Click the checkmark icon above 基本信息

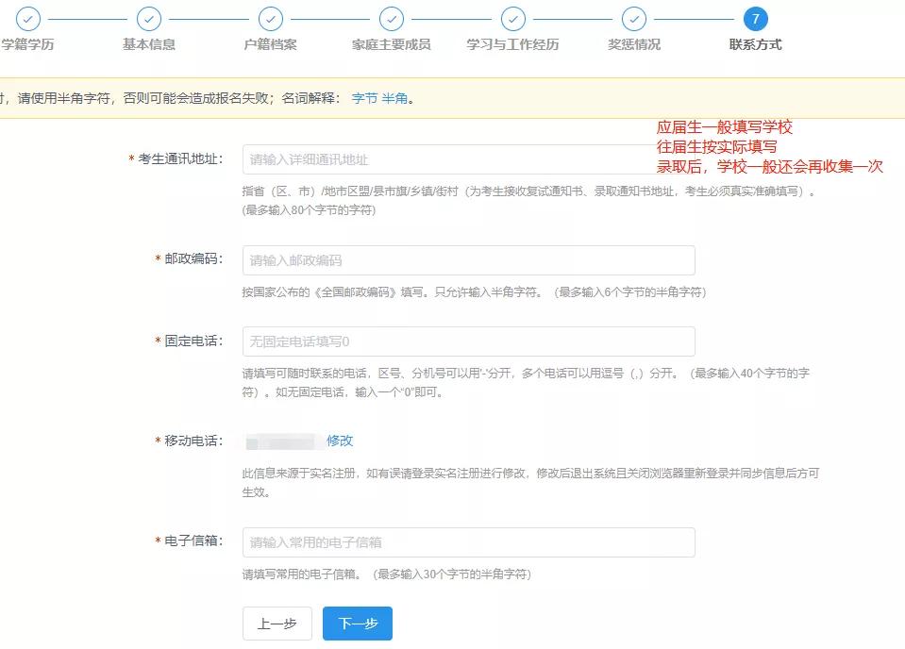pos(147,17)
